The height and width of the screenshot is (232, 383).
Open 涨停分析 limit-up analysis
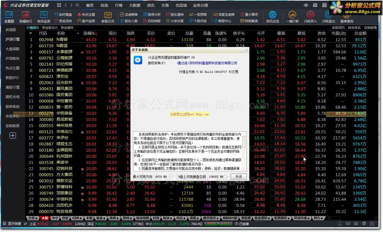point(152,14)
